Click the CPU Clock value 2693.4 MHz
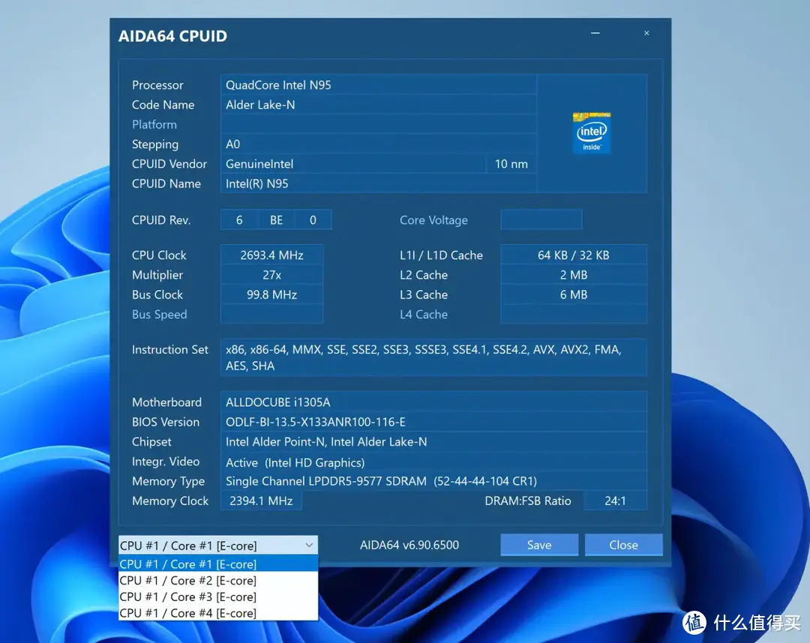The width and height of the screenshot is (810, 643). pos(271,255)
